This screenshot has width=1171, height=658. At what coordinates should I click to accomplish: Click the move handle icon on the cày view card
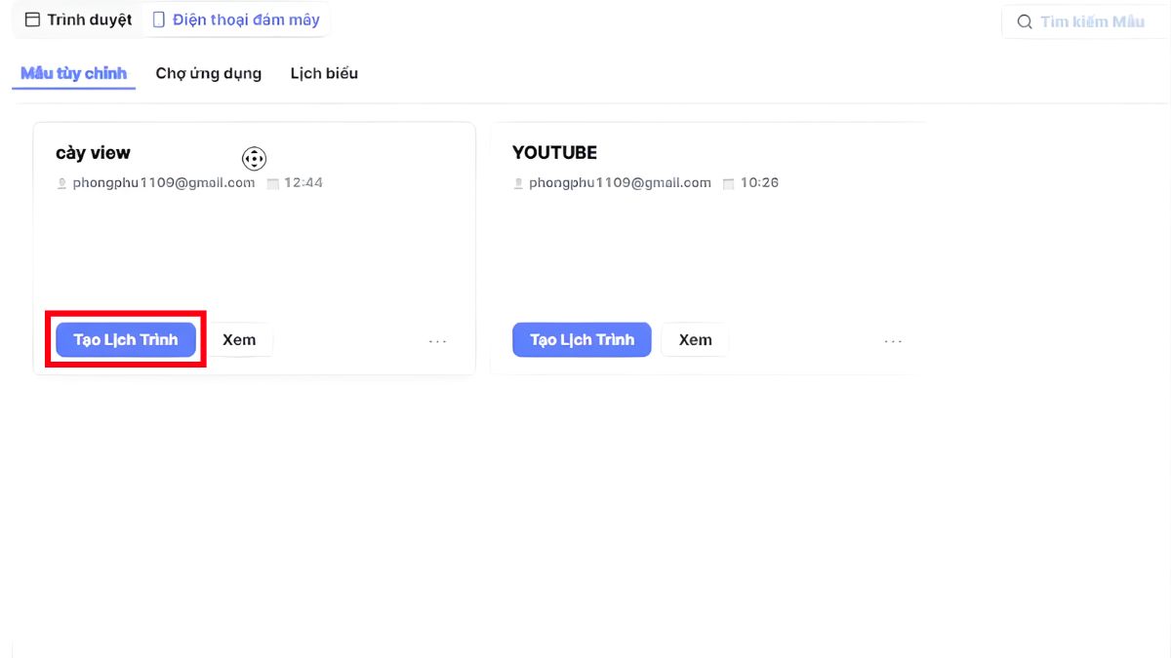(254, 158)
